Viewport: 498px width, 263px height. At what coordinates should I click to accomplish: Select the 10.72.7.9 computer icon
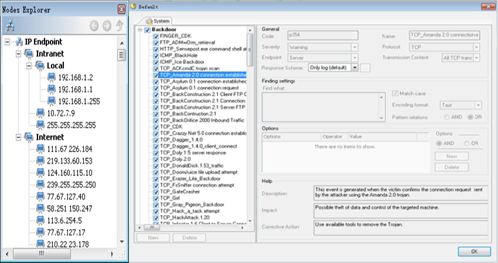tap(40, 112)
